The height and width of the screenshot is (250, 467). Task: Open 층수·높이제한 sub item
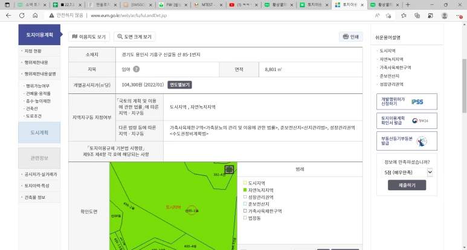pos(38,101)
